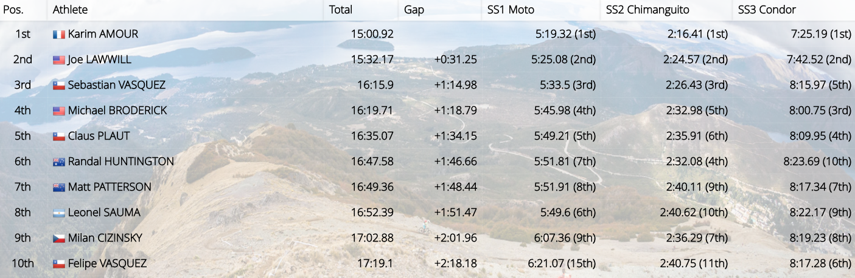
Task: Click the French flag beside Karim AMOUR
Action: click(x=59, y=35)
